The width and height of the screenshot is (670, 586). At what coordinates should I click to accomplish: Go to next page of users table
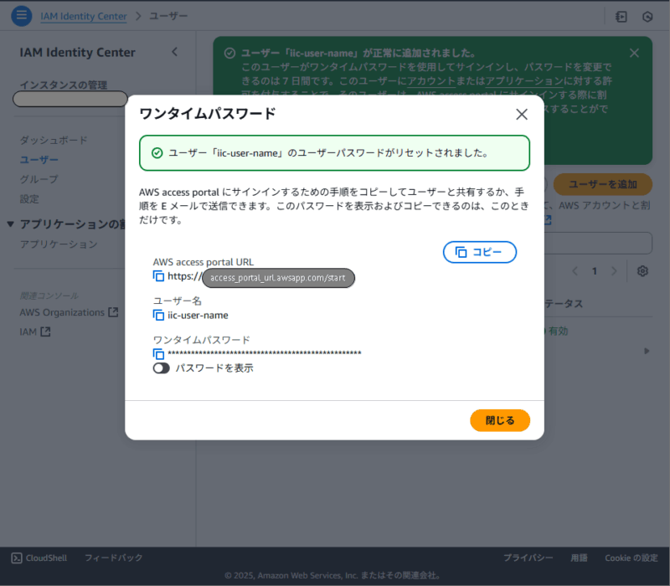(x=614, y=271)
